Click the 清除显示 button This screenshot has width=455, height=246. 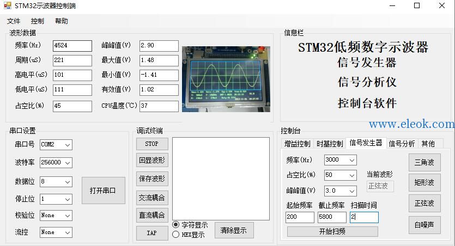point(234,231)
